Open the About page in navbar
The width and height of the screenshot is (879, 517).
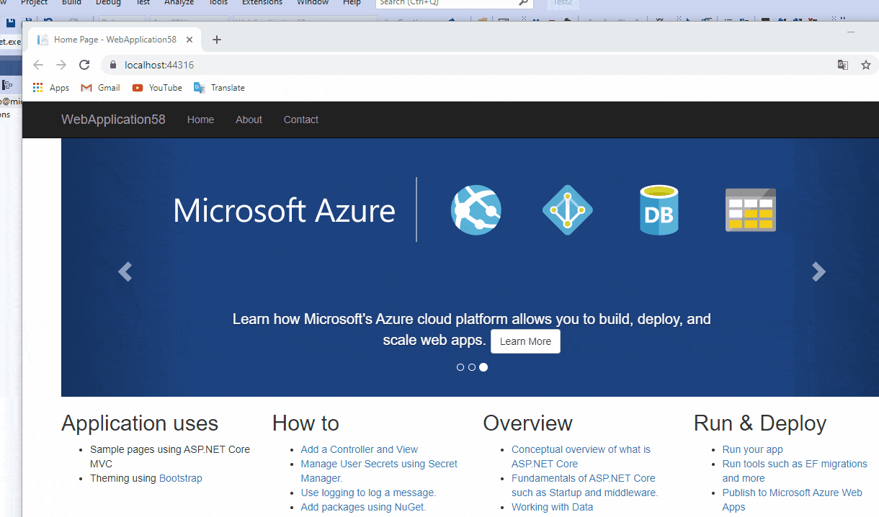click(x=249, y=120)
